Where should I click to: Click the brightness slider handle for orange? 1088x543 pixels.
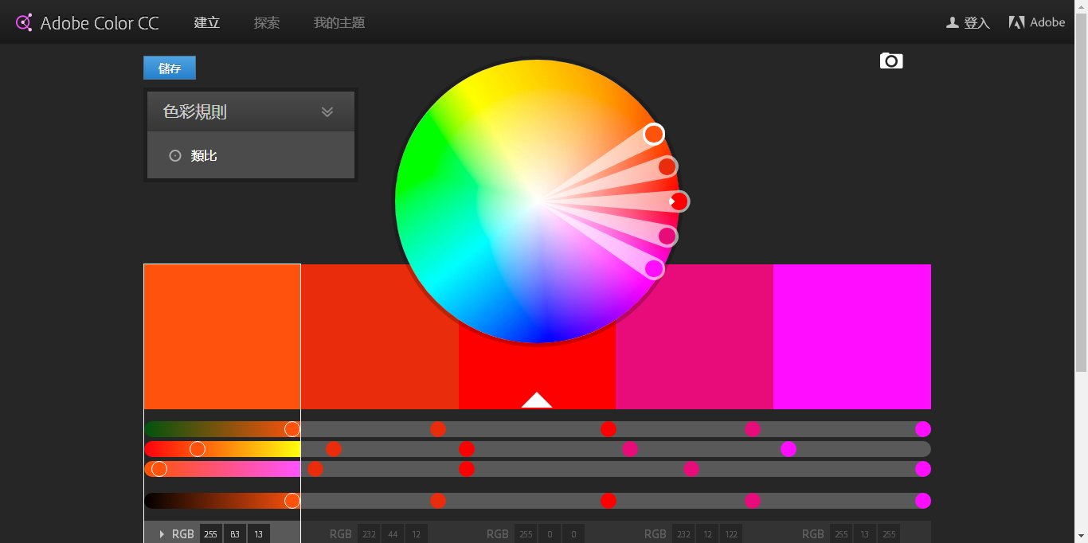[x=292, y=501]
